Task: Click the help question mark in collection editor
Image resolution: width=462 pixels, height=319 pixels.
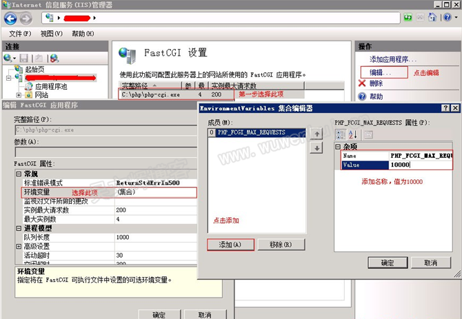Action: tap(445, 108)
